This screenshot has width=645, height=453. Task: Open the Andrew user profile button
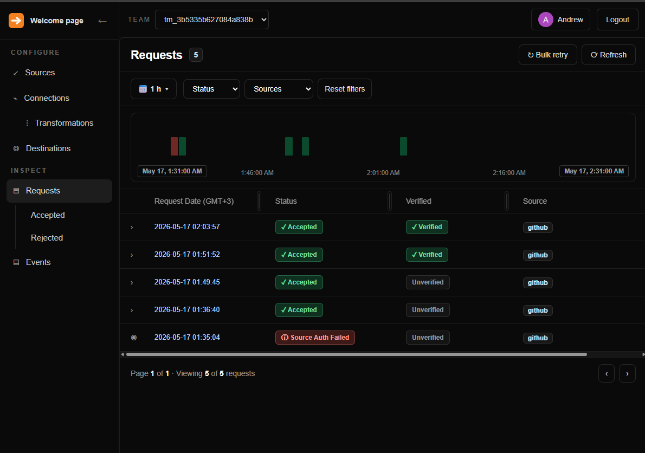tap(560, 20)
